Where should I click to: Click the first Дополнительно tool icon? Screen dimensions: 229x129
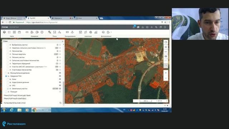[x=103, y=32]
